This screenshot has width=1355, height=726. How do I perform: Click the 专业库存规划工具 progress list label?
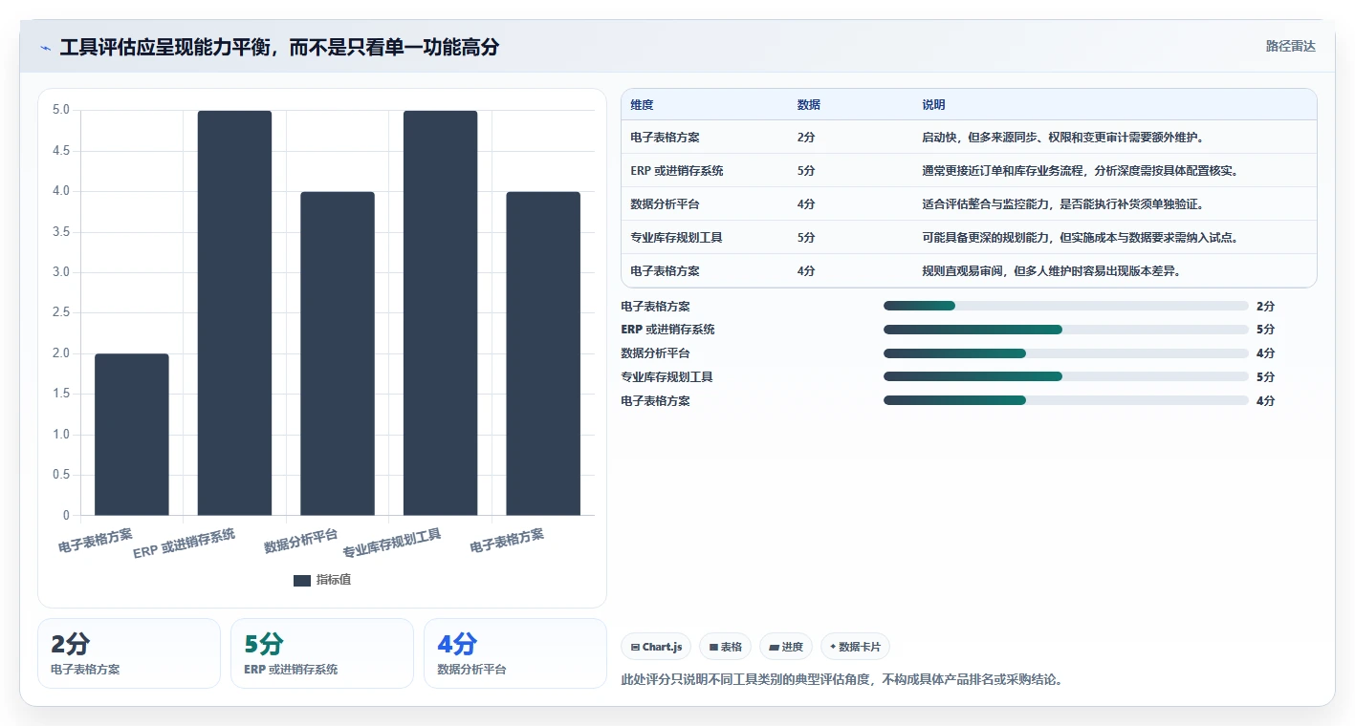tap(667, 377)
